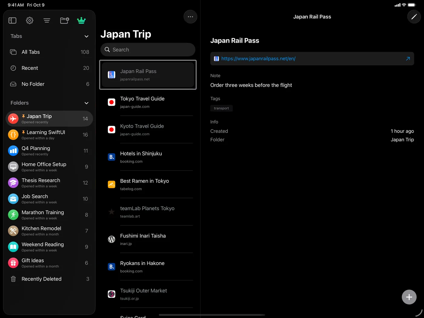Screen dimensions: 424x318
Task: Select the Weekend Reading folder
Action: [x=49, y=247]
